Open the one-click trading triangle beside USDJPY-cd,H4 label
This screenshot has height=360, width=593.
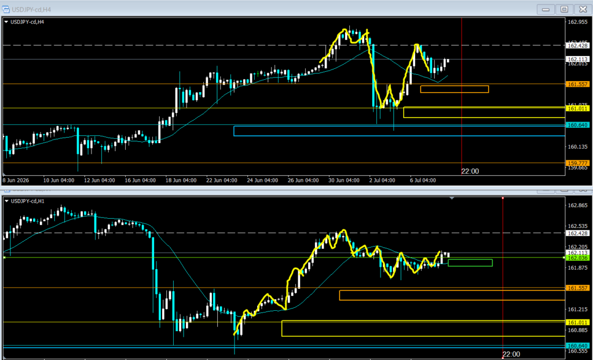pyautogui.click(x=6, y=22)
